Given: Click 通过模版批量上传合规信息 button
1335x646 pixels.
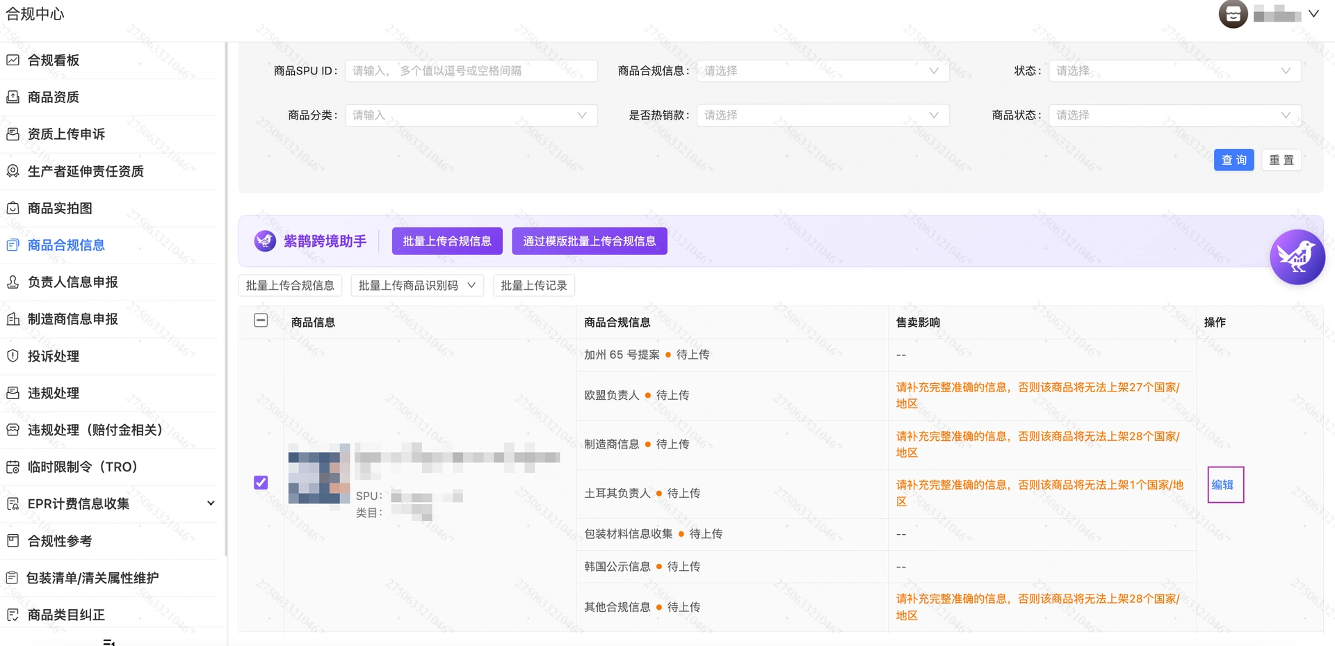Looking at the screenshot, I should pyautogui.click(x=590, y=241).
